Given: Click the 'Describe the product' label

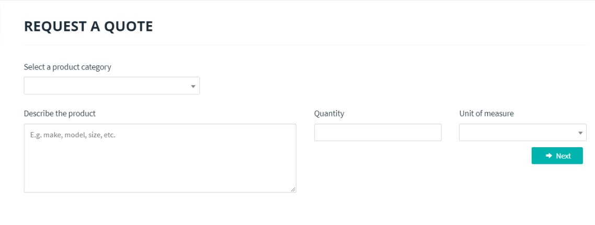Looking at the screenshot, I should [x=60, y=113].
